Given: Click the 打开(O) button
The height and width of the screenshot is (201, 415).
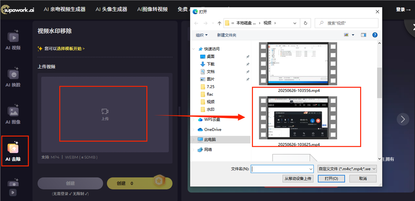Looking at the screenshot, I should 331,179.
